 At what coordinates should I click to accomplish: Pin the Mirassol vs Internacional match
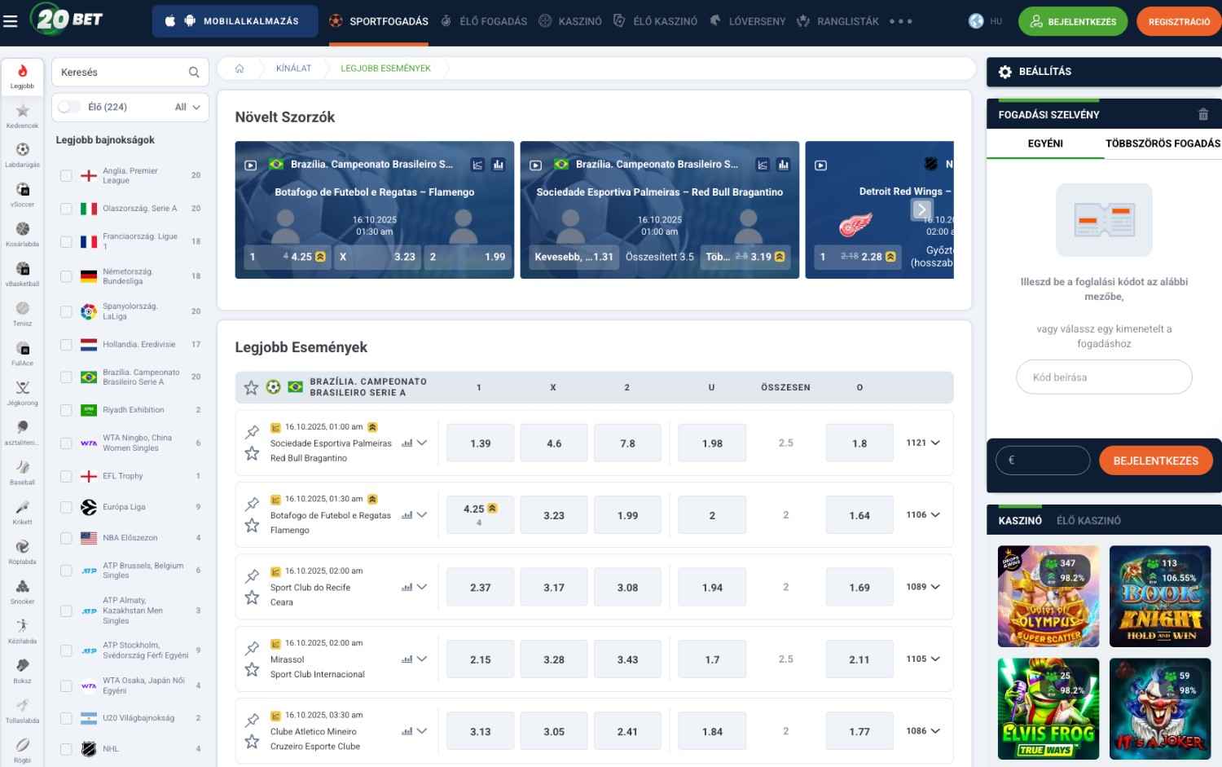252,649
